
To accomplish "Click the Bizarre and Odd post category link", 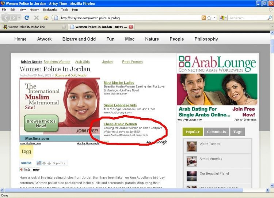I will click(x=65, y=75).
